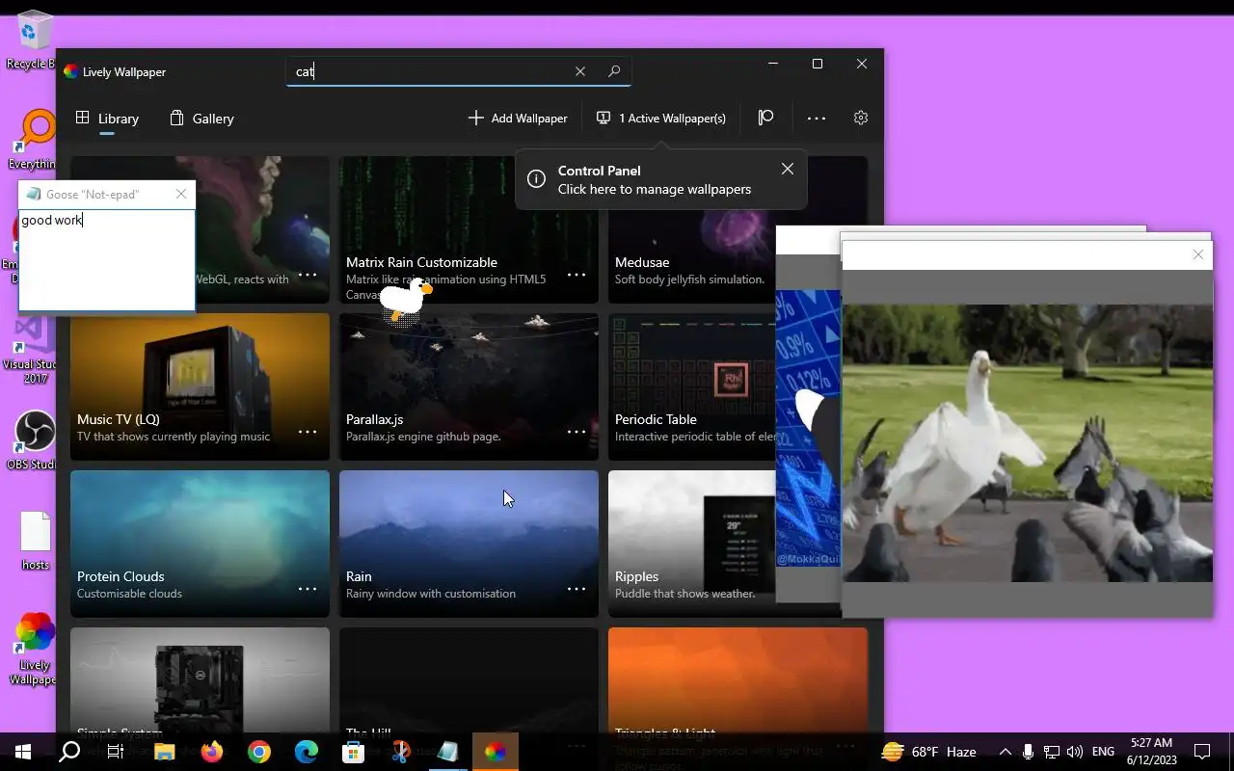Open volume control in system tray
This screenshot has width=1234, height=771.
(1075, 752)
